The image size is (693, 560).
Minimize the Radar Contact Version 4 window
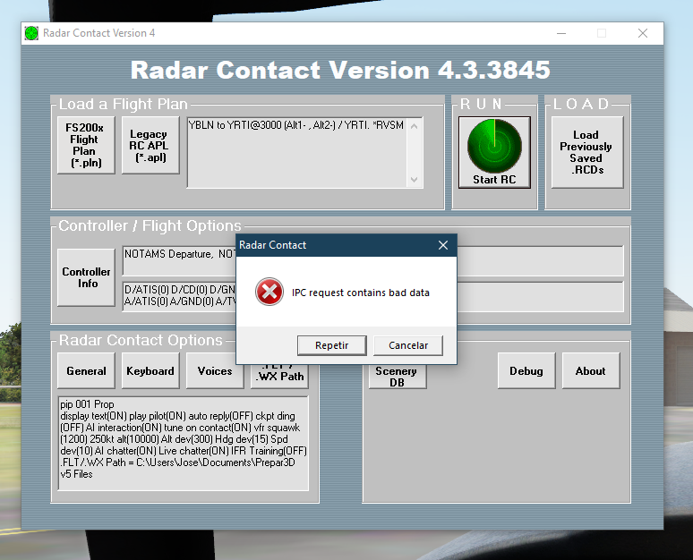[x=561, y=33]
